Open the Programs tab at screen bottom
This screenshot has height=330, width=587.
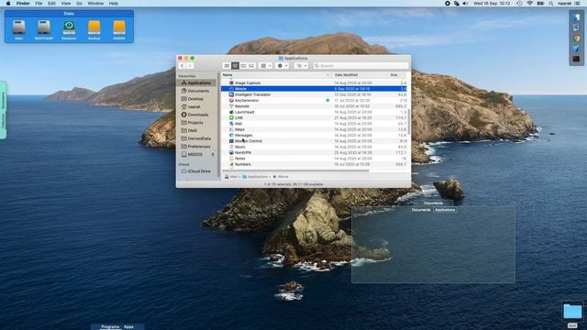pos(110,326)
